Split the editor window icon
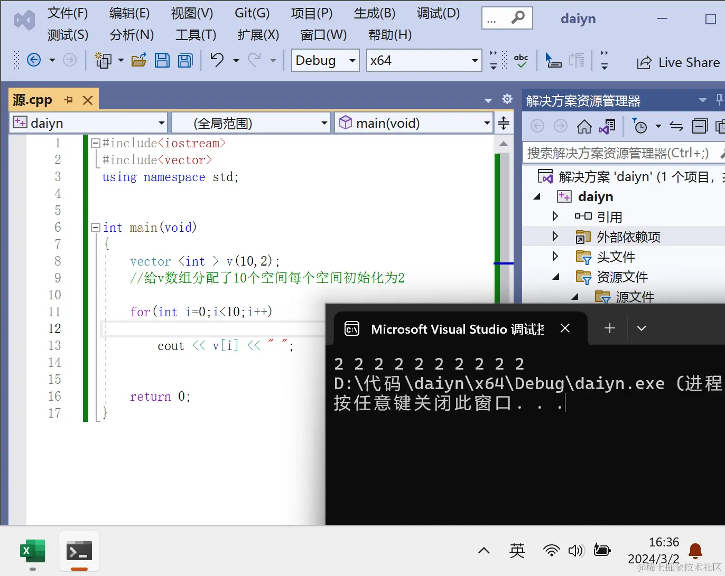 (504, 123)
